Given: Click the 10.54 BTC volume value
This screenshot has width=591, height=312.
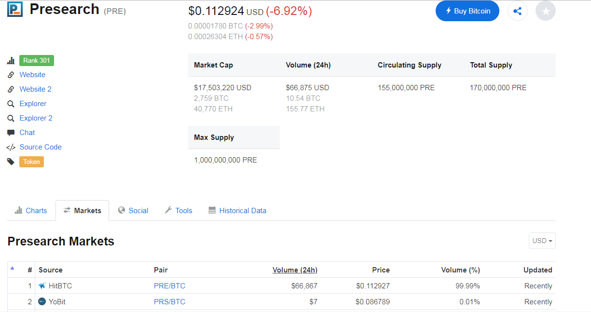Looking at the screenshot, I should click(x=303, y=98).
